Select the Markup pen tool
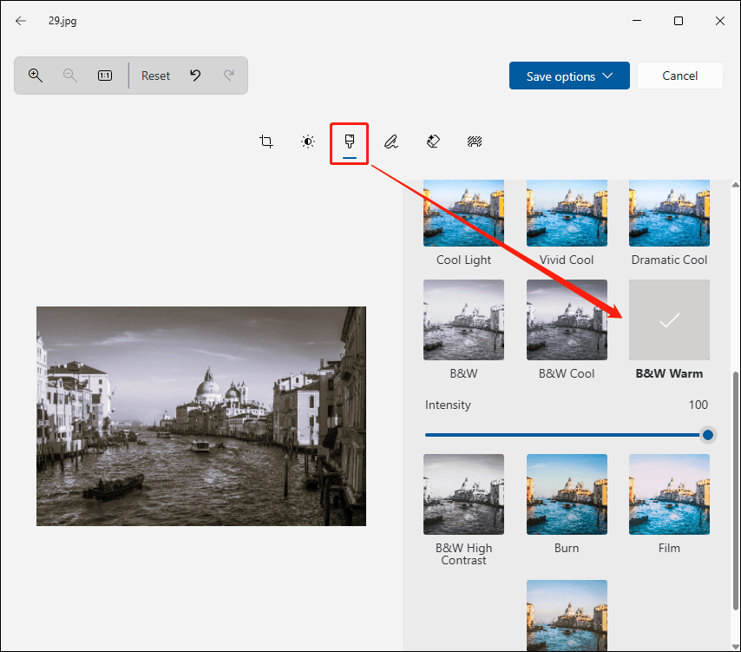 click(390, 142)
